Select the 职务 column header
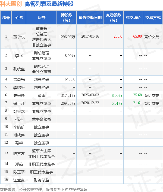 42,18
